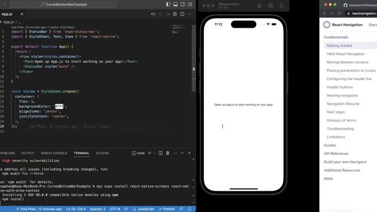This screenshot has width=377, height=212.
Task: Toggle bottom panel layout icon in VS Code
Action: [176, 4]
